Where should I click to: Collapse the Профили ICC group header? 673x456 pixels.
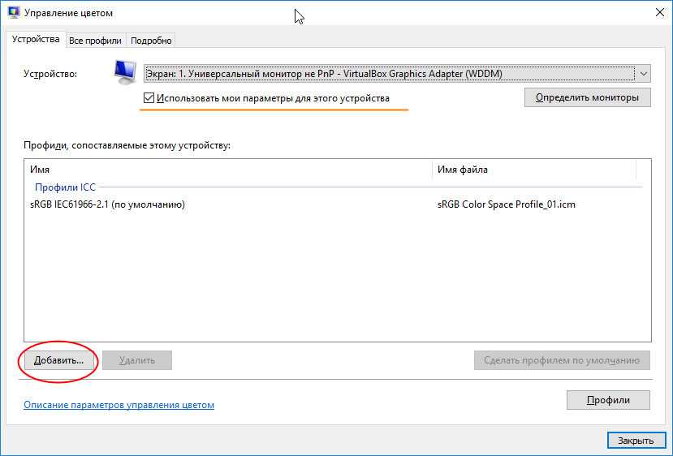(65, 187)
